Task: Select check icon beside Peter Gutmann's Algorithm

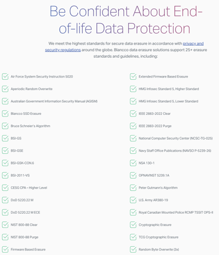Action: coord(133,187)
